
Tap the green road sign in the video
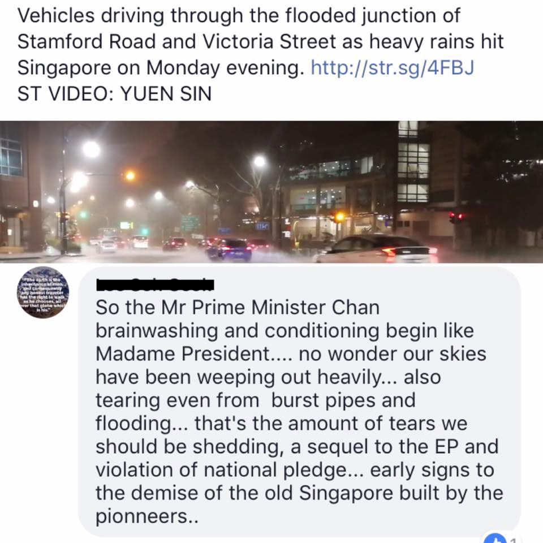[x=190, y=223]
